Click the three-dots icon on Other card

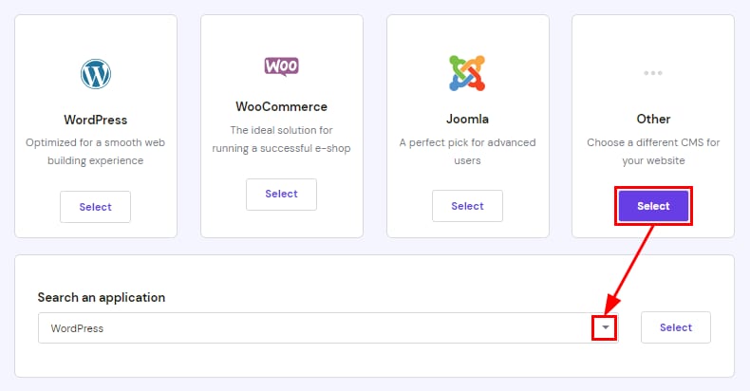[x=653, y=72]
